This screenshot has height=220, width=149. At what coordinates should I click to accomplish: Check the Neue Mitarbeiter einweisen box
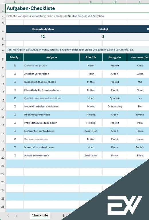15,106
